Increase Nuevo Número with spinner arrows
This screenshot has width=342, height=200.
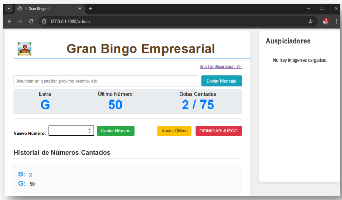tap(89, 129)
